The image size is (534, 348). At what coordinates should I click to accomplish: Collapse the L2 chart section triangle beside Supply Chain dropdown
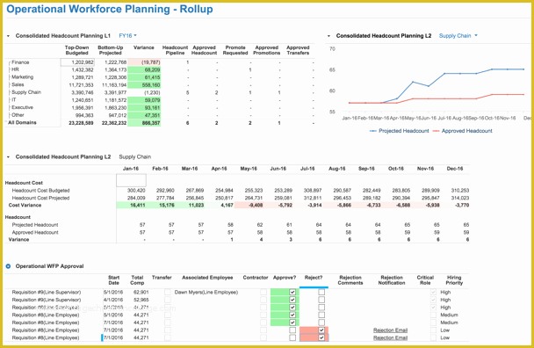click(328, 36)
